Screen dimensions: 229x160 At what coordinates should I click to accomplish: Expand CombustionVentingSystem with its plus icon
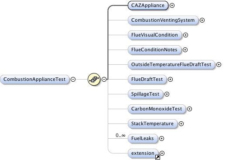coord(202,20)
